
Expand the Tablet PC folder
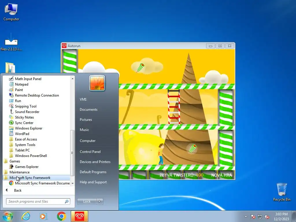coord(22,150)
